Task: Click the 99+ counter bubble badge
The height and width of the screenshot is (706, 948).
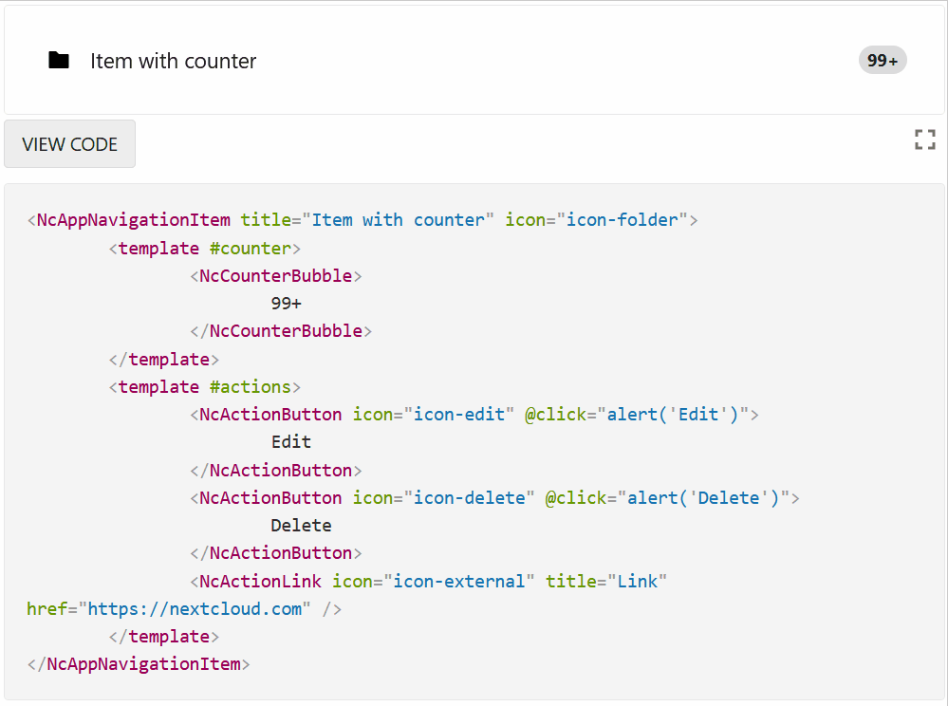Action: pyautogui.click(x=882, y=60)
